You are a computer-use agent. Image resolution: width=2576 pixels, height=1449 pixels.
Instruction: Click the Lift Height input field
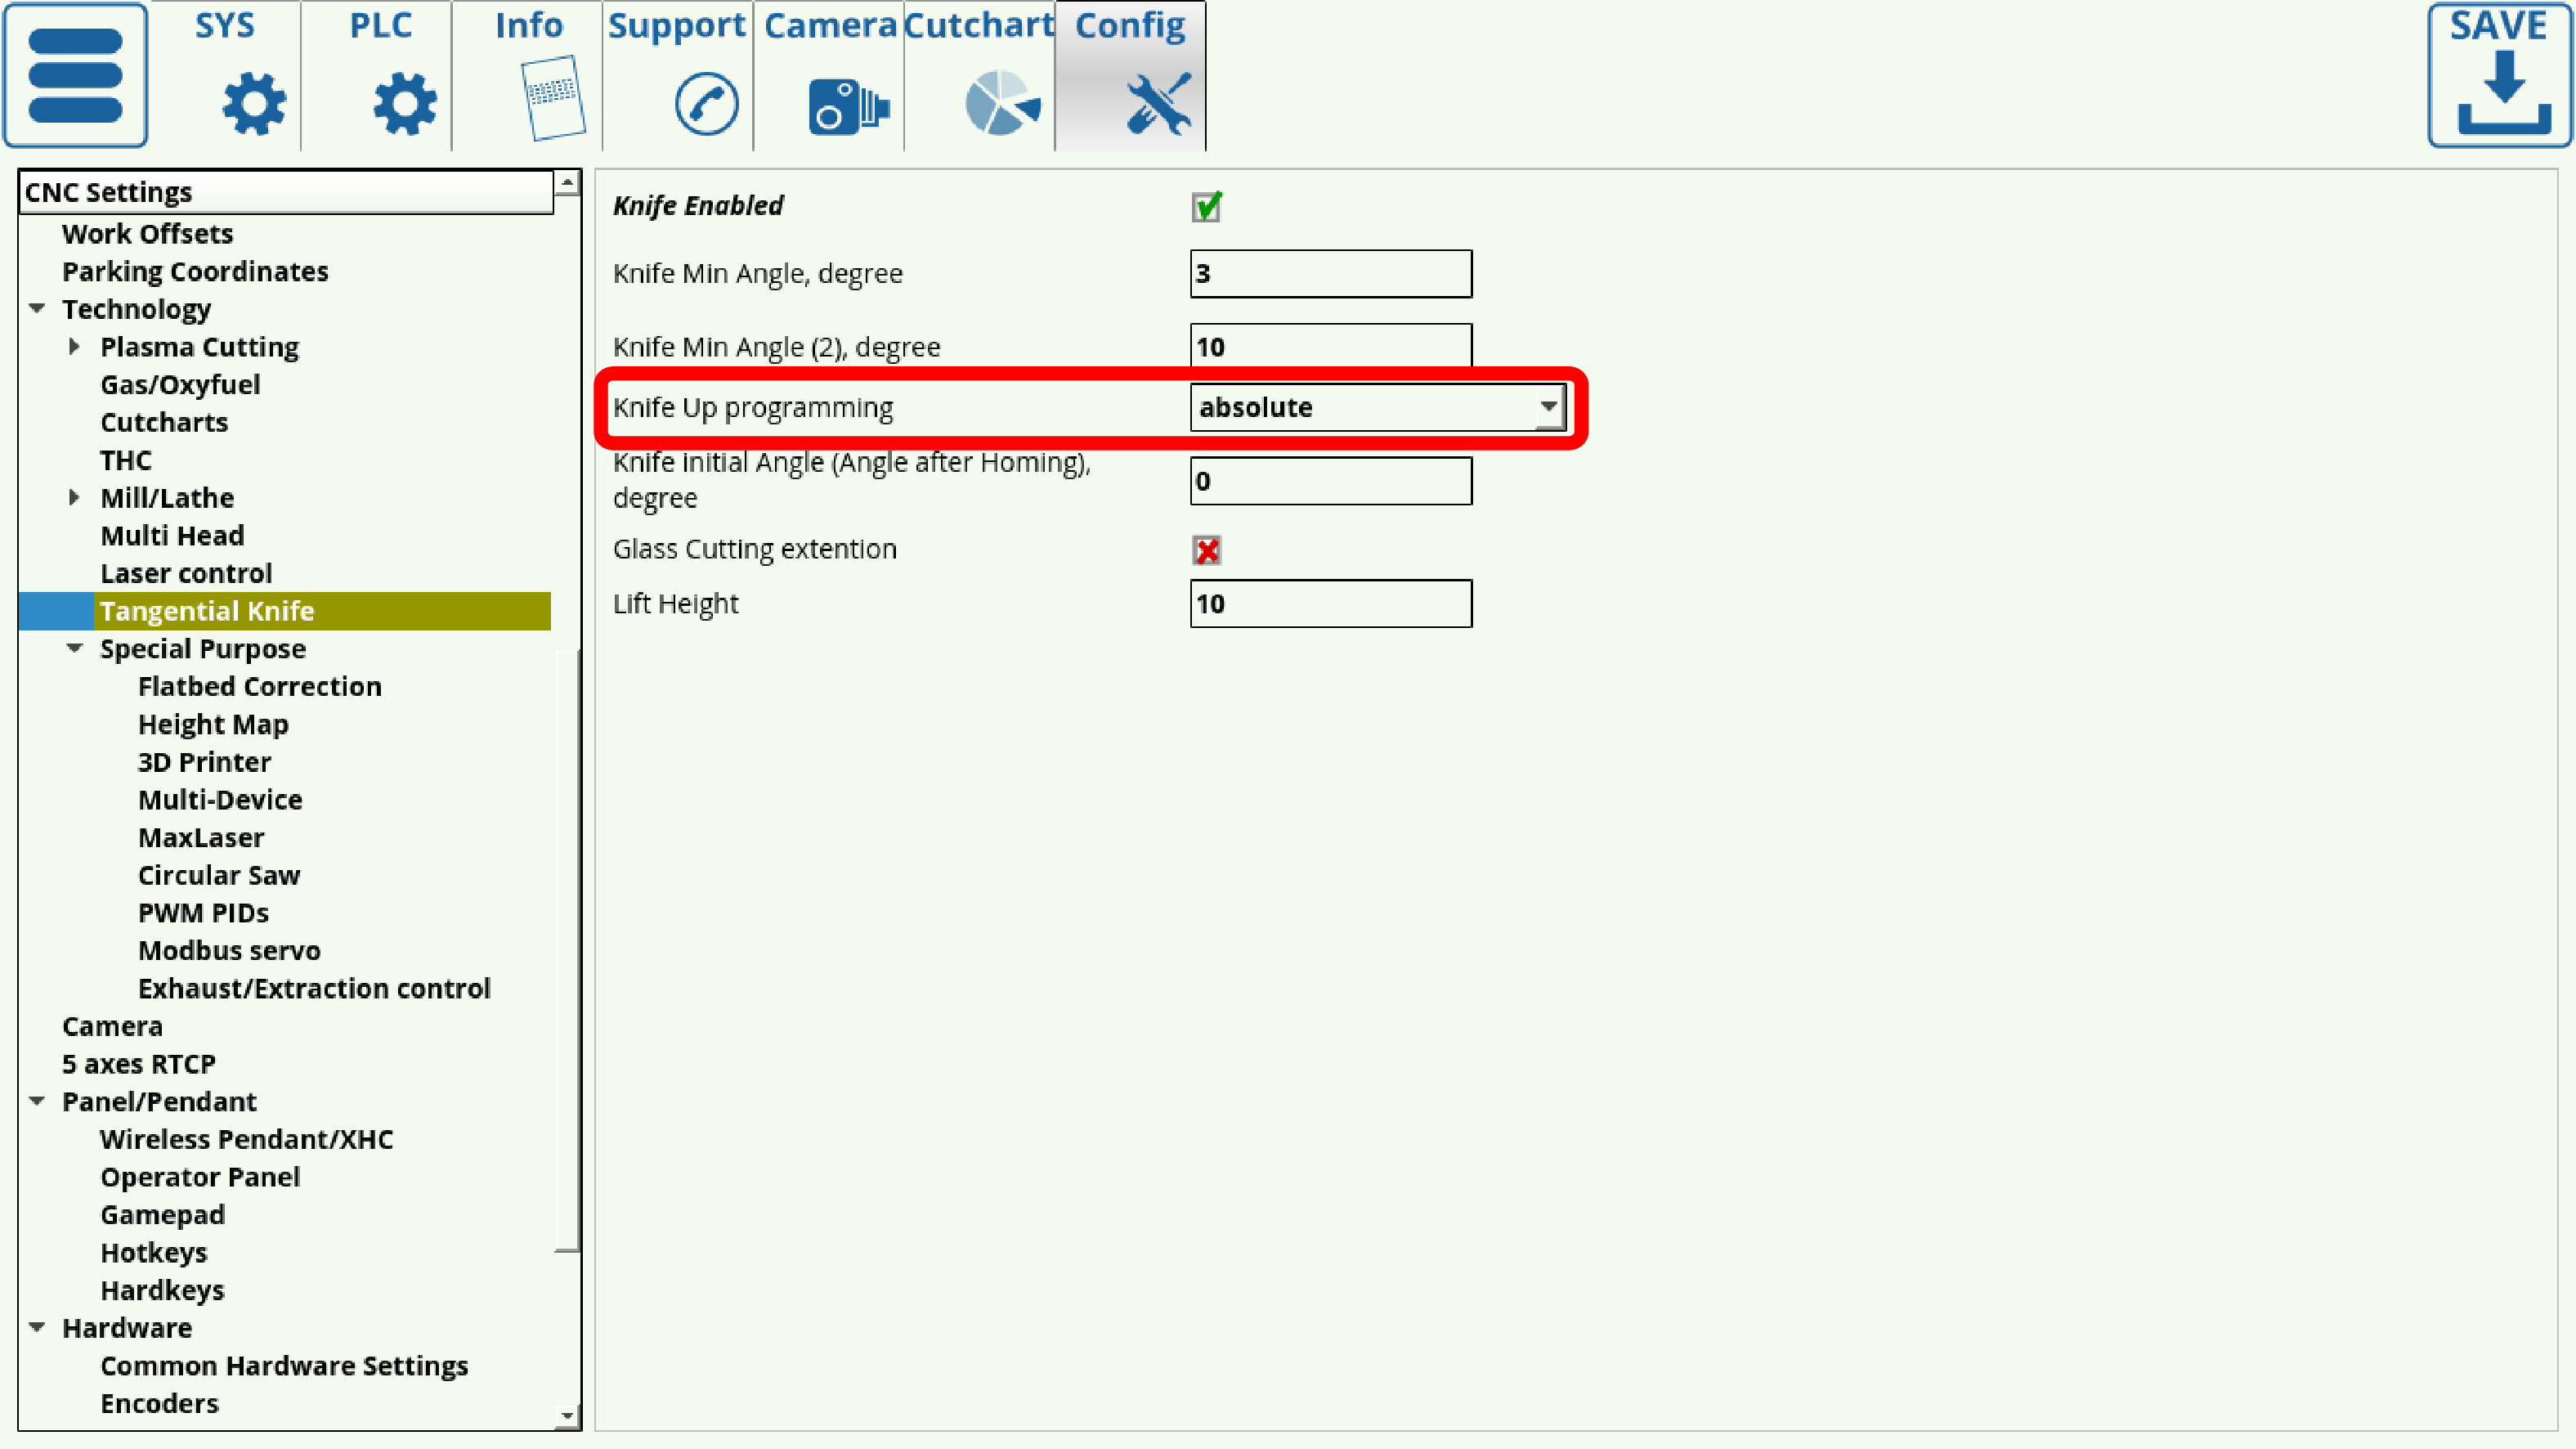click(x=1330, y=604)
